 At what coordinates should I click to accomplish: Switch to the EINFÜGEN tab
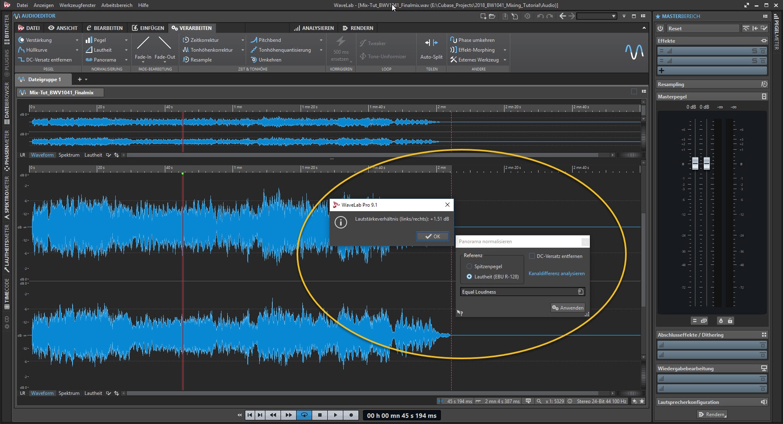tap(148, 28)
